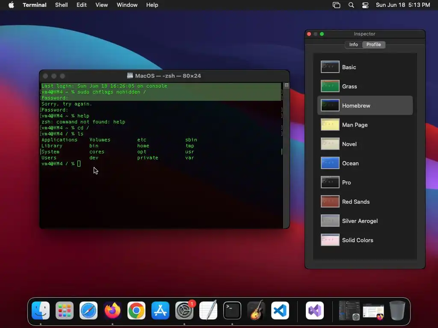Click the minimized System Preferences window in Dock
This screenshot has height=328, width=438.
click(x=349, y=310)
